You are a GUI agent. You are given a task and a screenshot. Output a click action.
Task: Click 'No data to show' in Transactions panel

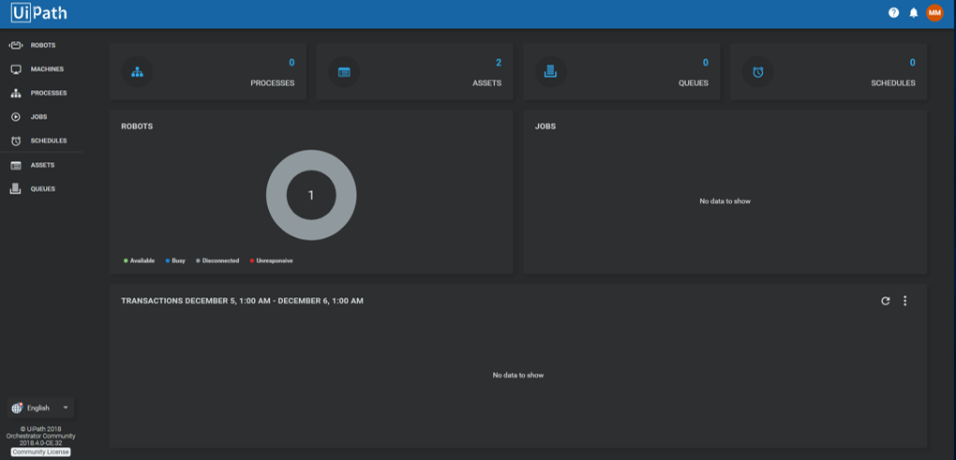point(517,376)
